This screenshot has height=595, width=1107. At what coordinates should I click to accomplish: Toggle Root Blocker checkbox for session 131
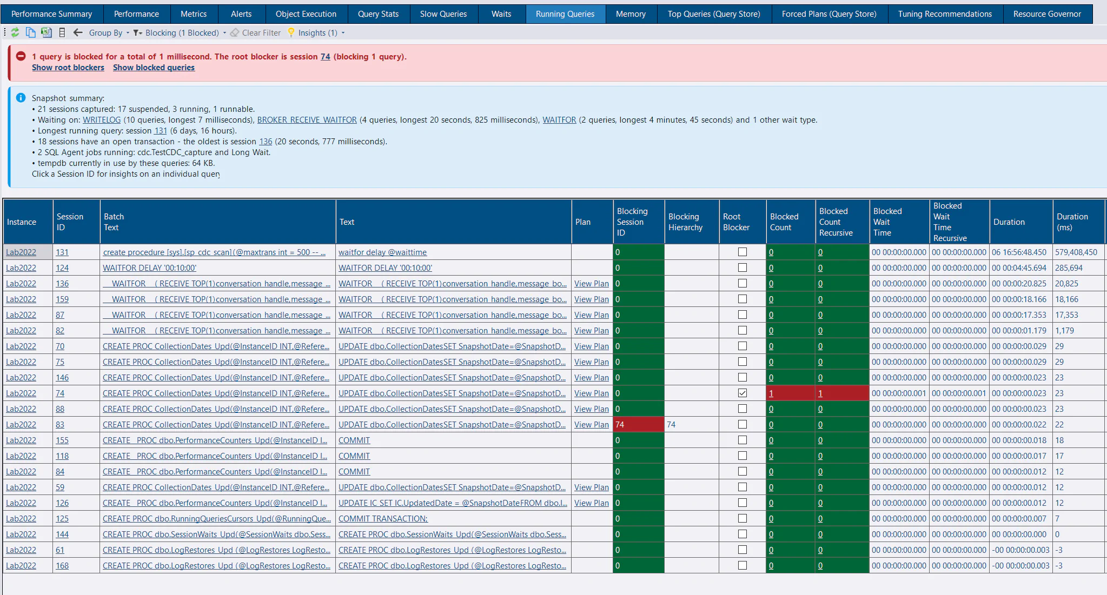(x=743, y=252)
